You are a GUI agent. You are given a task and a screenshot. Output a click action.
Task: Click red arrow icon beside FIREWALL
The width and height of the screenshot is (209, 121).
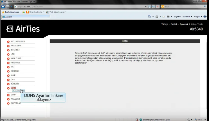8,63
